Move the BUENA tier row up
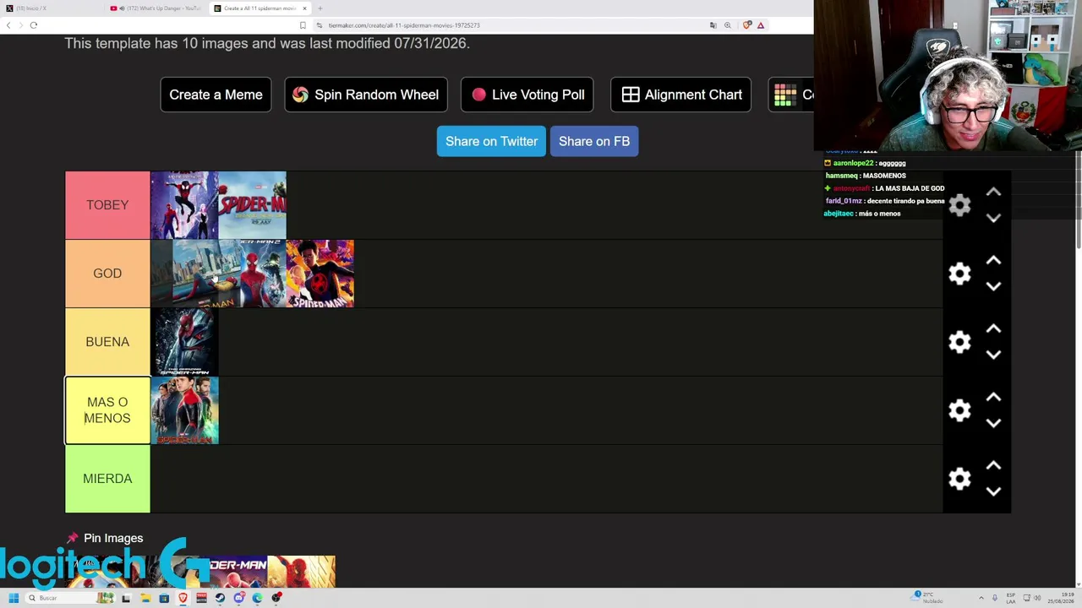This screenshot has width=1082, height=608. click(x=993, y=329)
